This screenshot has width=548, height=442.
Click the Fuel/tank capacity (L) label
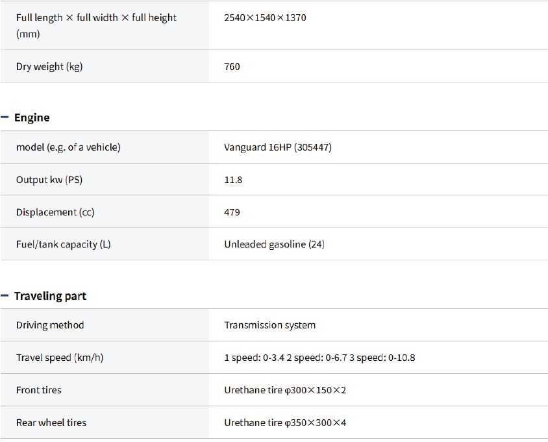tap(64, 245)
